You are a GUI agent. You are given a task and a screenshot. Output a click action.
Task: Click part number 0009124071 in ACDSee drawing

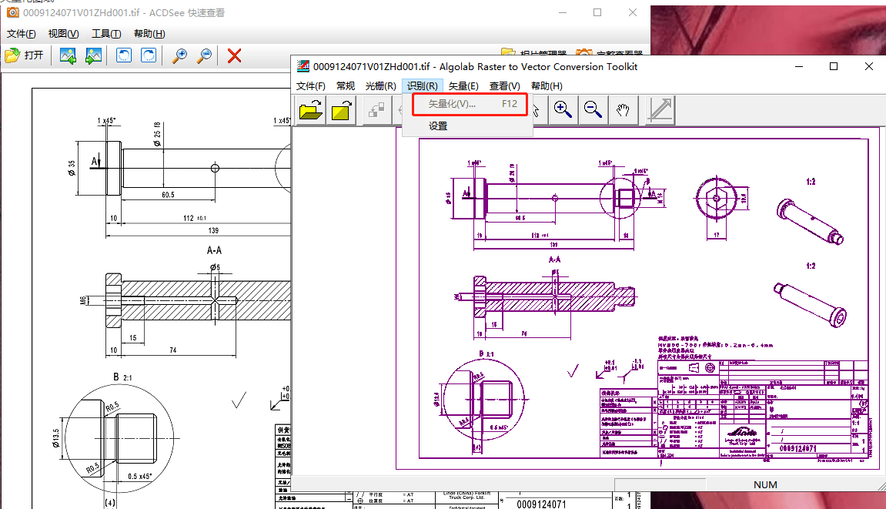click(x=541, y=504)
